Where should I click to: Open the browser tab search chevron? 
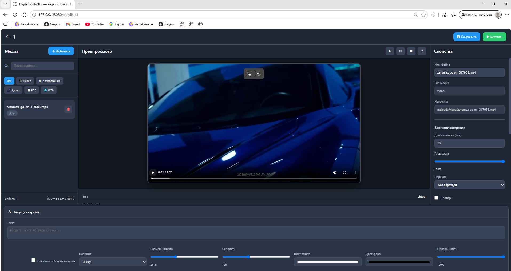[x=5, y=4]
